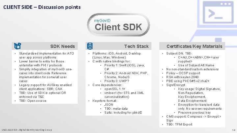This screenshot has height=133, width=237.
Task: Click 'openSSL 1.1+' sub-bullet
Action: pos(115,89)
